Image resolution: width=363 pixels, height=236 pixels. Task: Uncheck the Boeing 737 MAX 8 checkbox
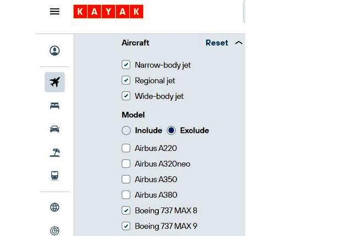[126, 210]
